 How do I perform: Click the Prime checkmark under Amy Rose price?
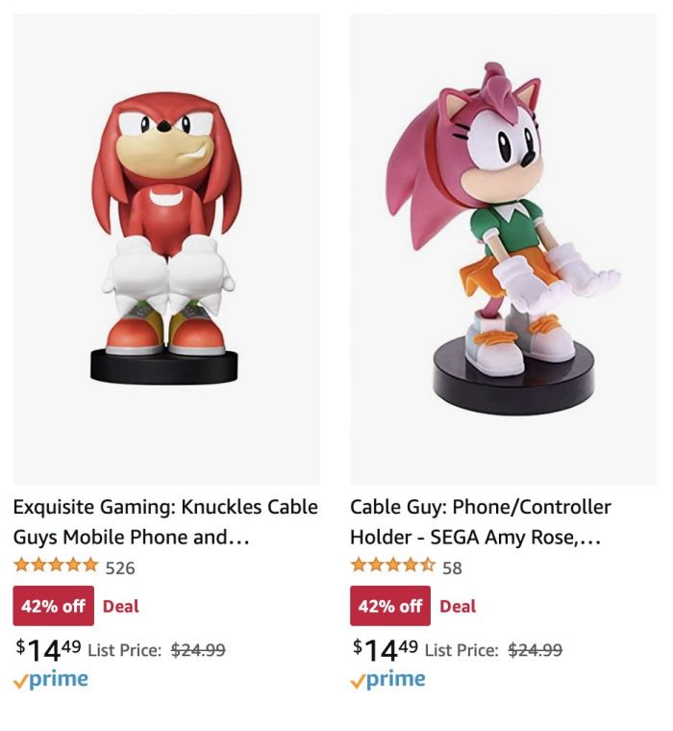(x=358, y=682)
